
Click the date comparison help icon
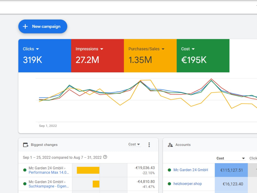point(105,157)
